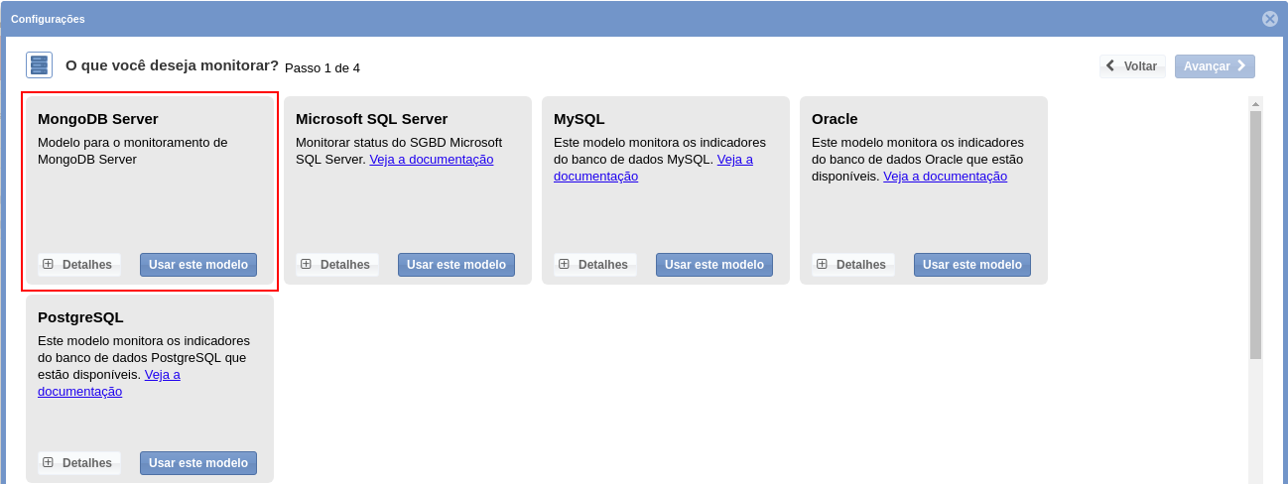
Task: Open documentation link for PostgreSQL
Action: coord(163,375)
